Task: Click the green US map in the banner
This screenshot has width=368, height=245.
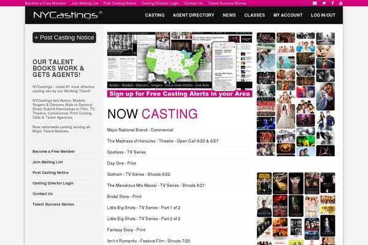Action: point(174,63)
